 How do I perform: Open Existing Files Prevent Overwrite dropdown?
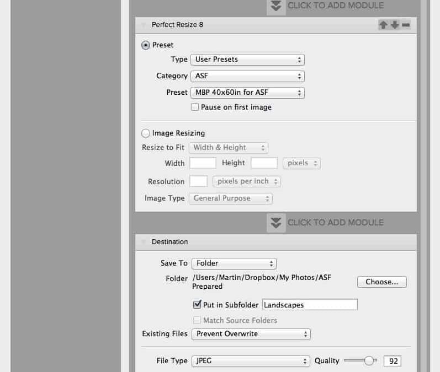tap(251, 334)
